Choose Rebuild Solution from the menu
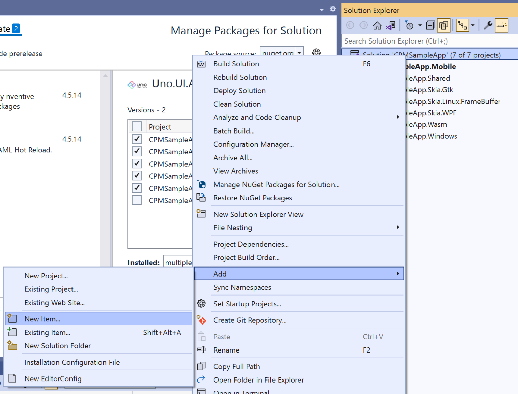The width and height of the screenshot is (518, 394). 240,77
